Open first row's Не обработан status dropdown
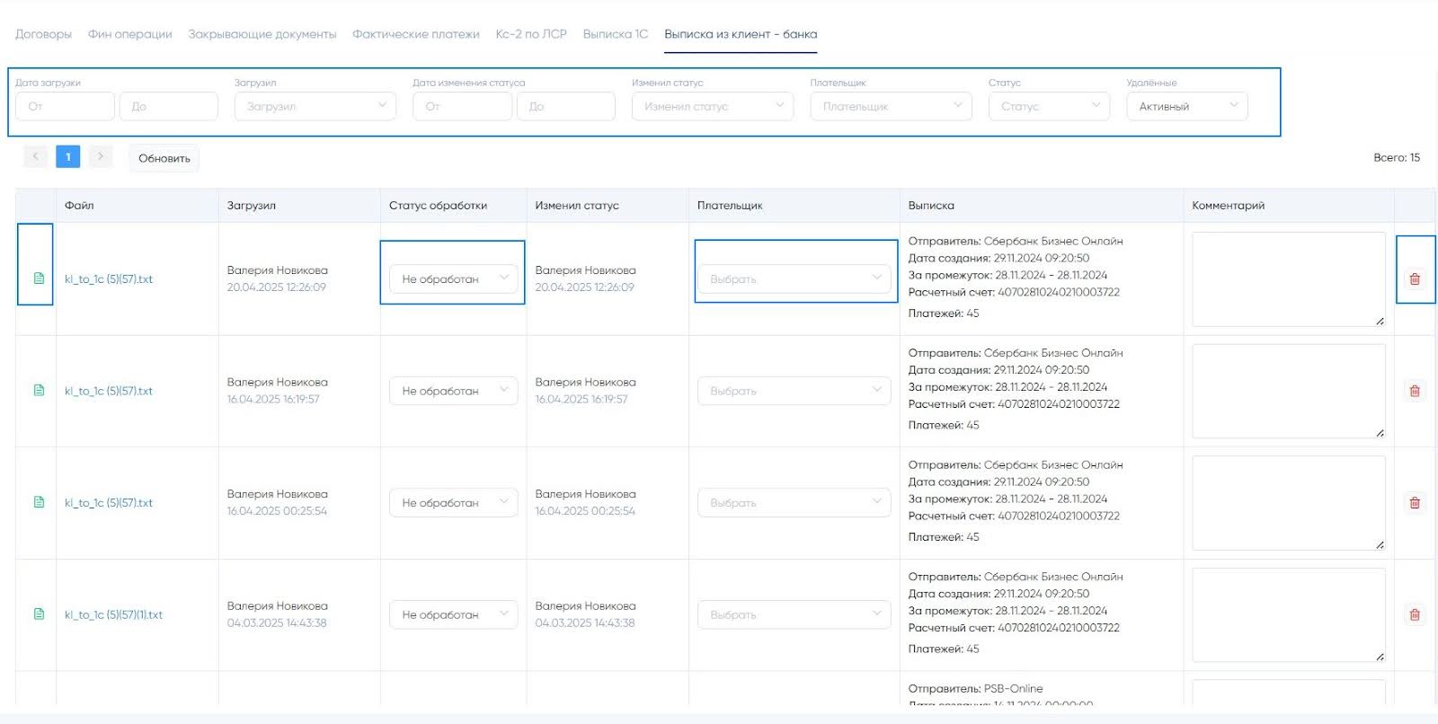 pyautogui.click(x=453, y=278)
